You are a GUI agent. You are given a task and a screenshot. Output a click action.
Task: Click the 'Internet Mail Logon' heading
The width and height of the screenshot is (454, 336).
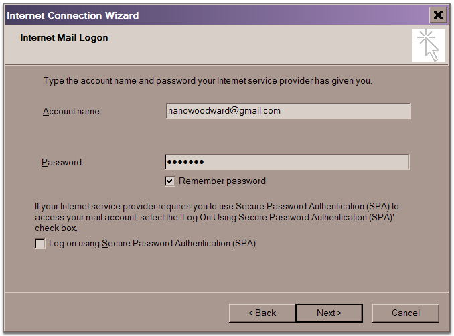point(64,38)
